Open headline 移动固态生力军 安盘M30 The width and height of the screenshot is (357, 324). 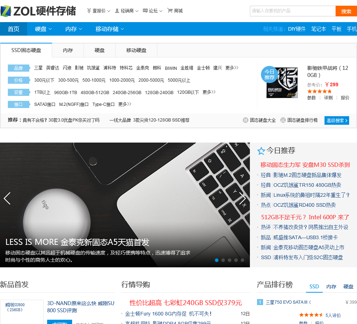tap(305, 165)
